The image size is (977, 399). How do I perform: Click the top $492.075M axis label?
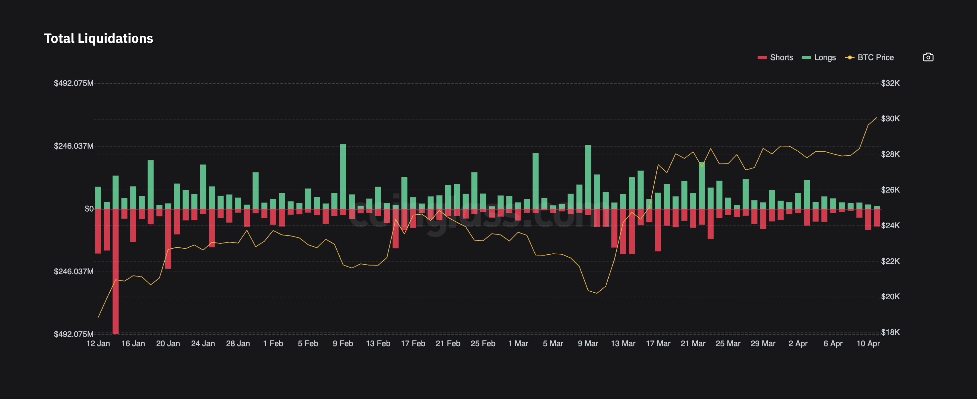pos(73,83)
